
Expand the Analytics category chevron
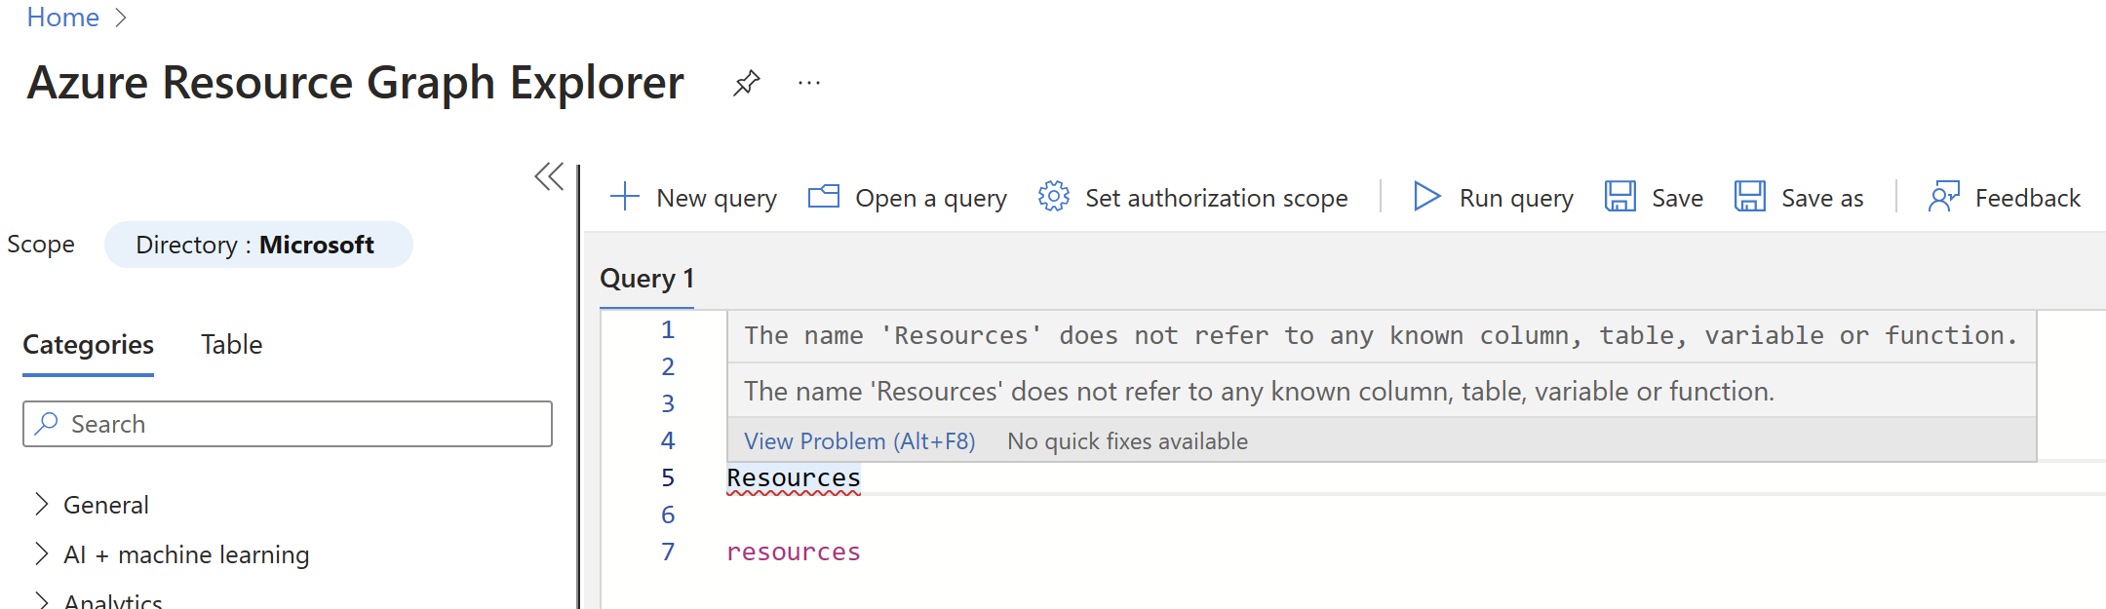[x=41, y=599]
